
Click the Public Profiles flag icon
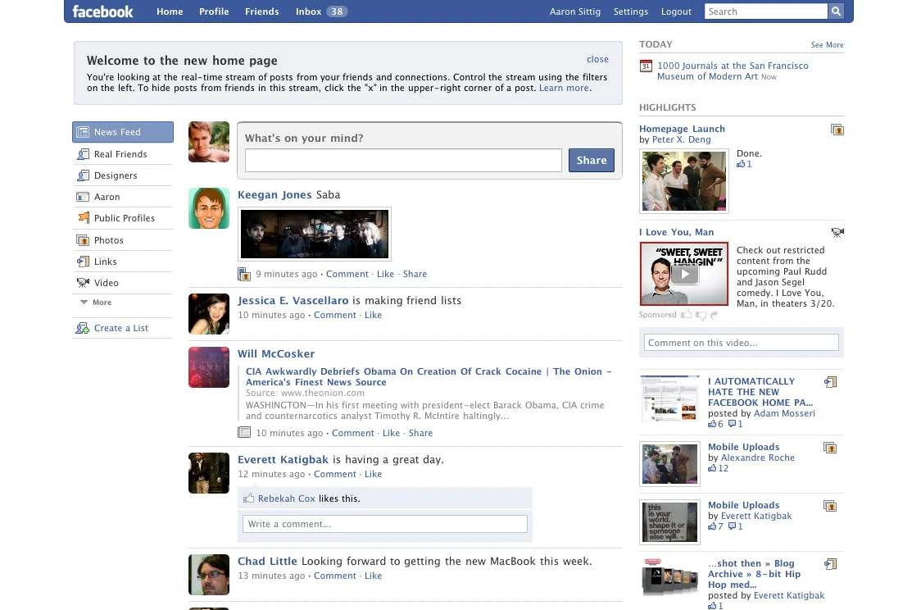coord(84,217)
